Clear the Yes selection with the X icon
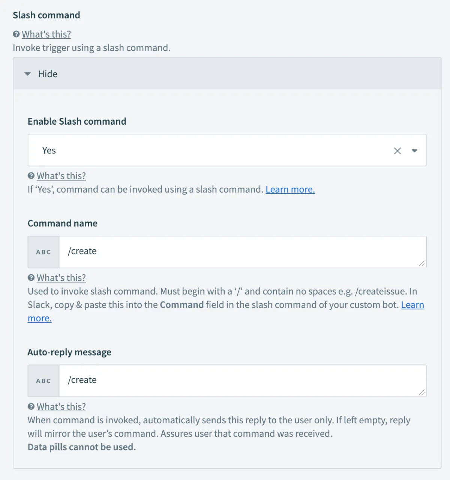This screenshot has height=480, width=450. 397,151
